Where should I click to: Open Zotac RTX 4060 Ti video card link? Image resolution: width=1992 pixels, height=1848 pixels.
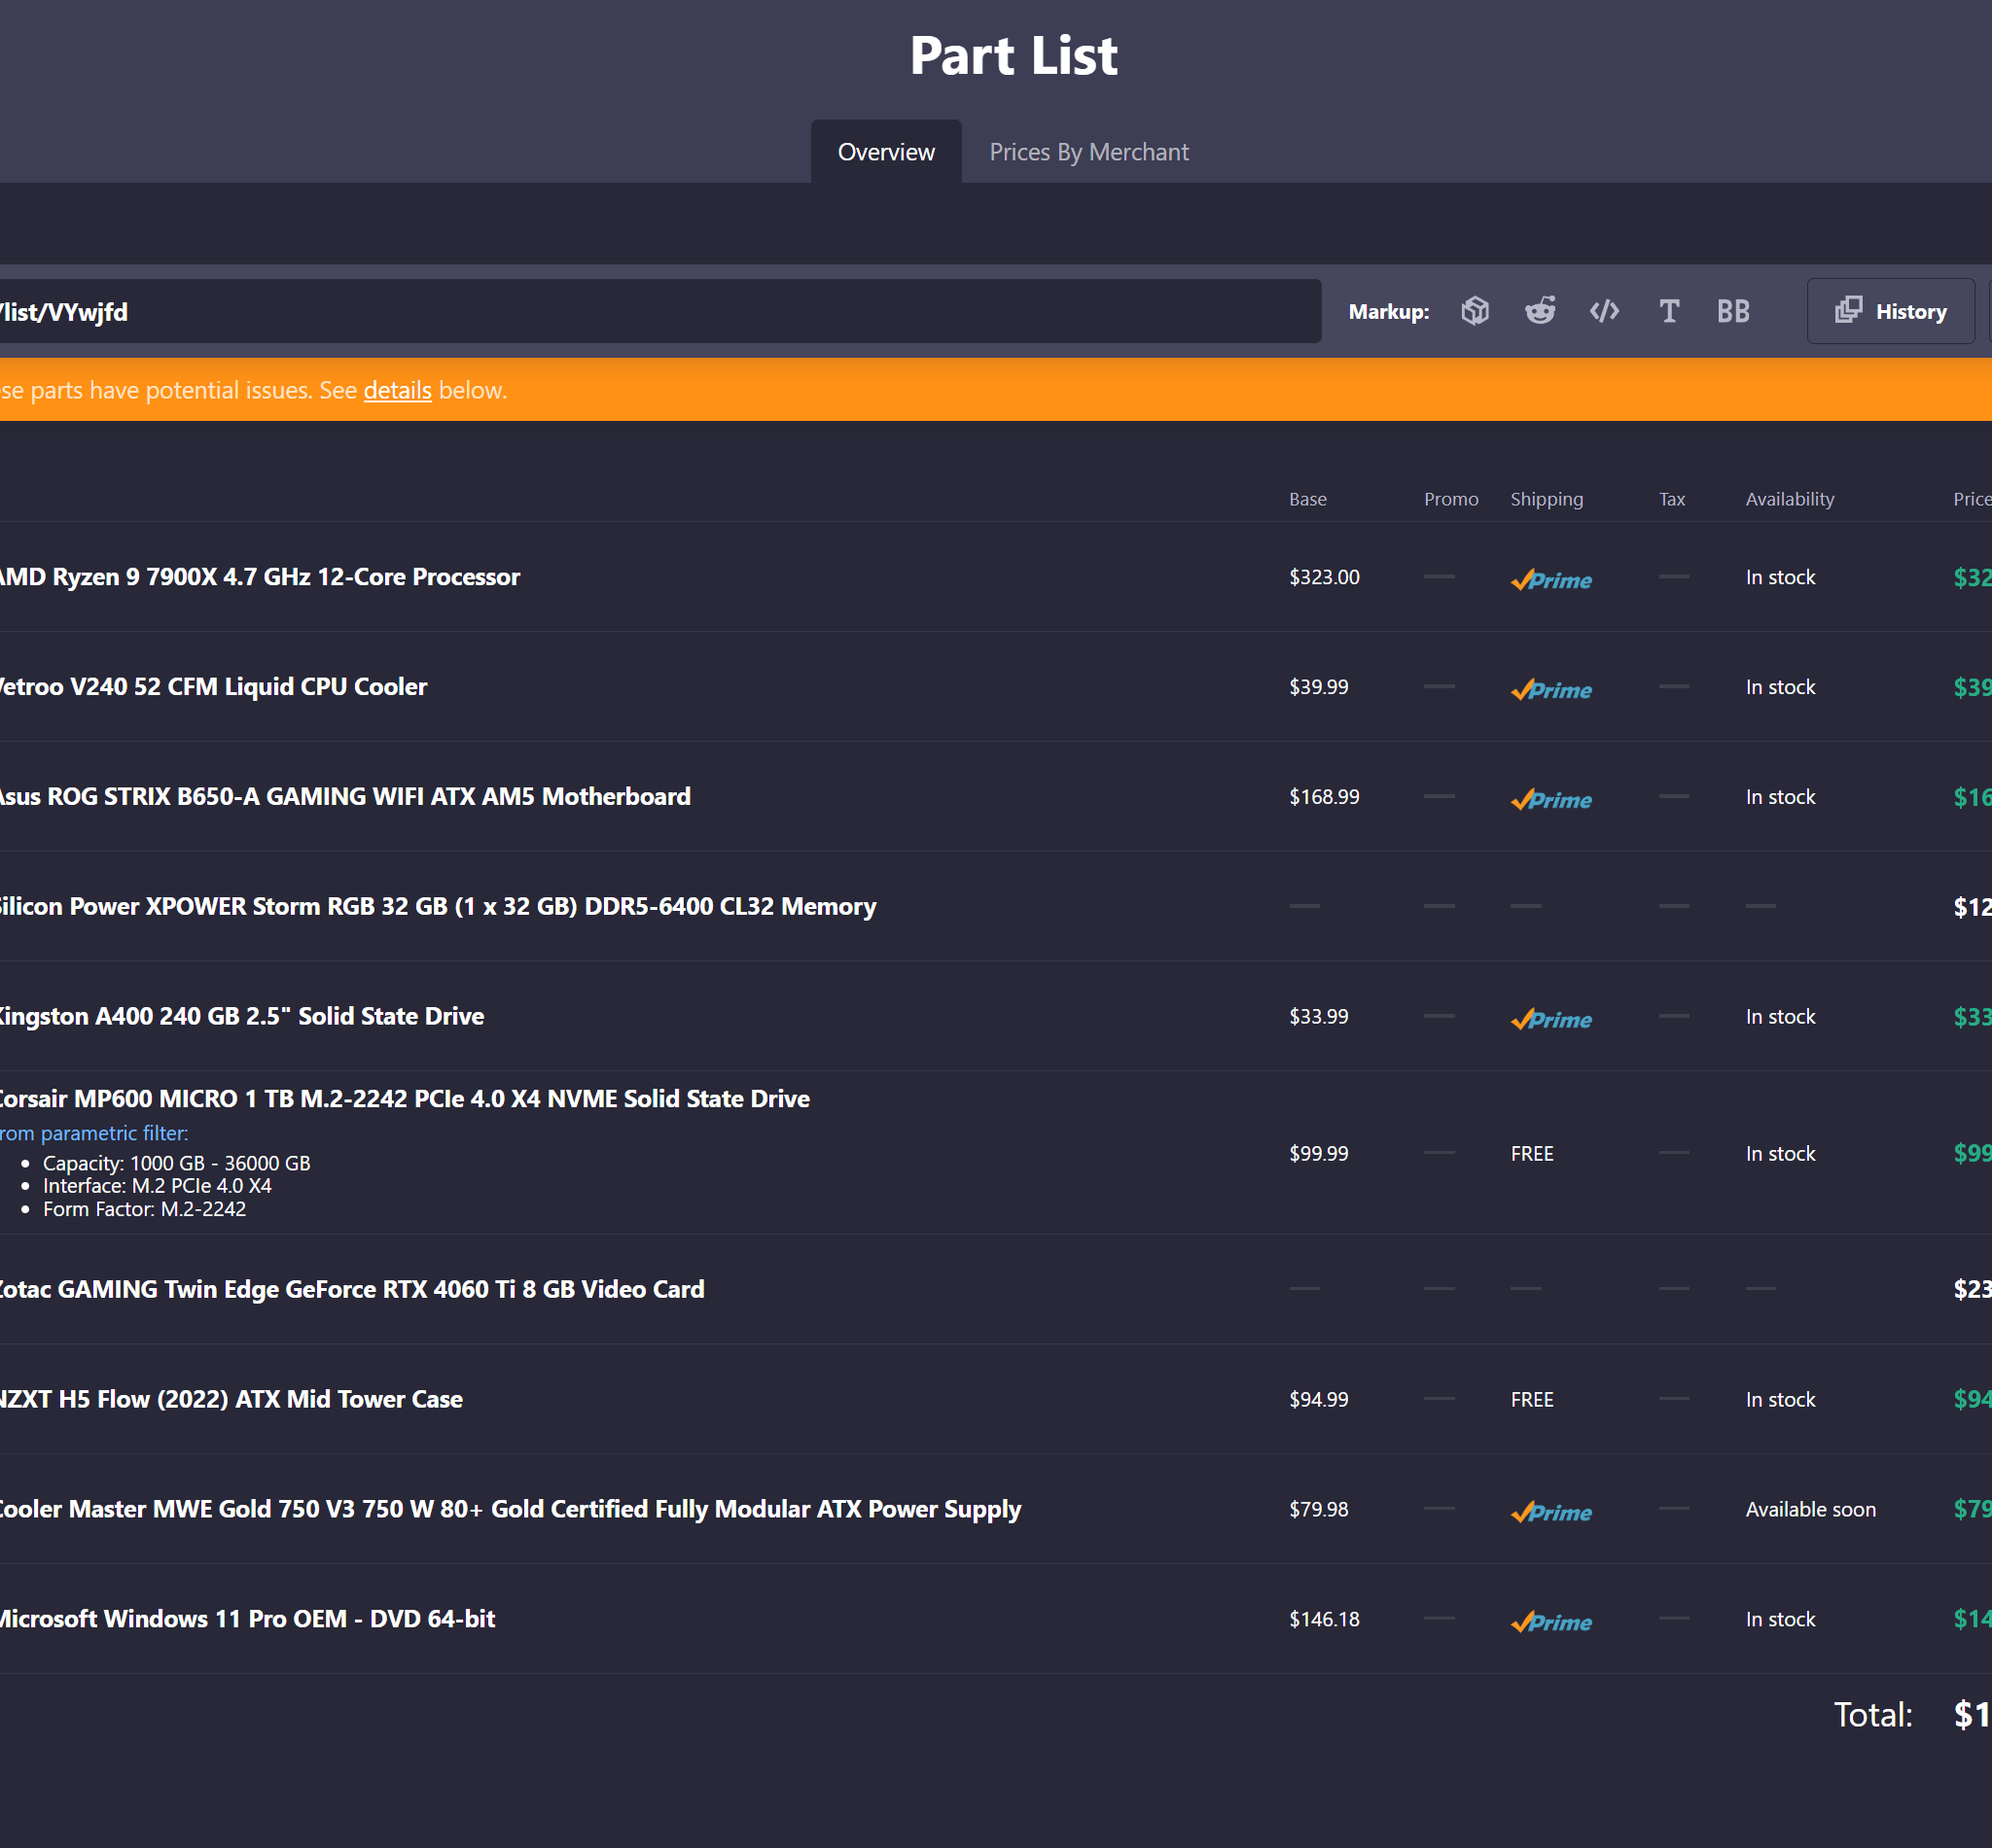351,1289
